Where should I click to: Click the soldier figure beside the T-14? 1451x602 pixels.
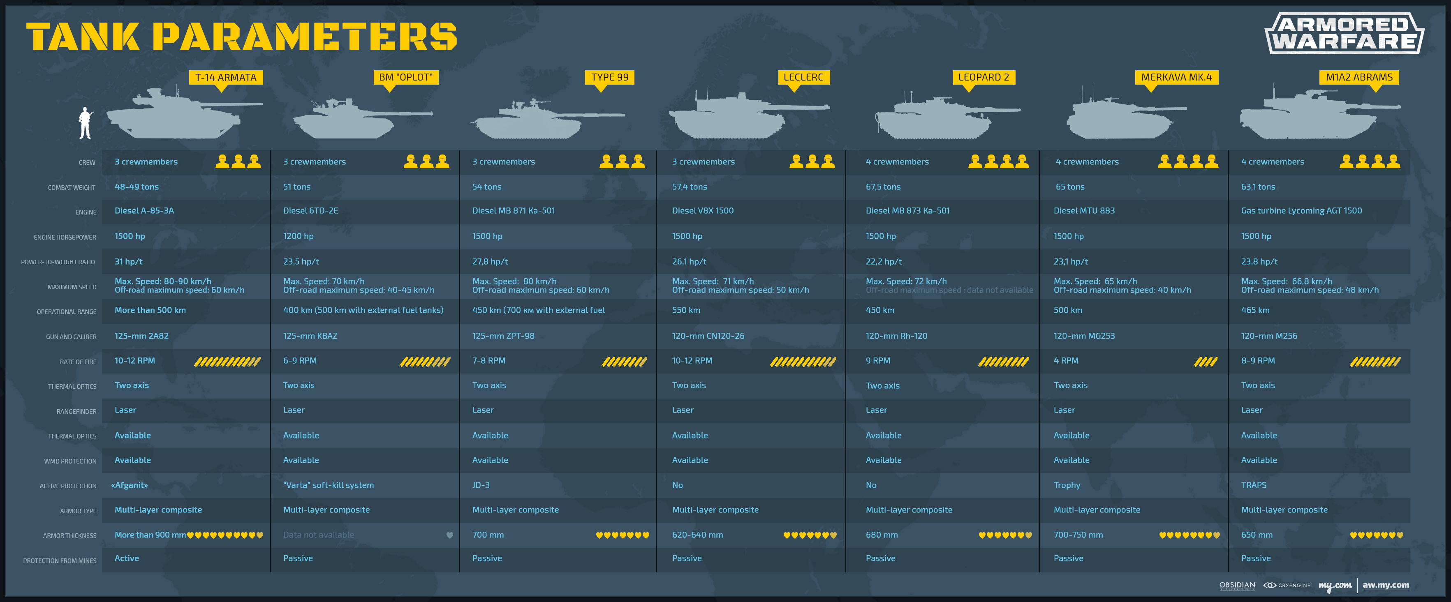click(85, 123)
